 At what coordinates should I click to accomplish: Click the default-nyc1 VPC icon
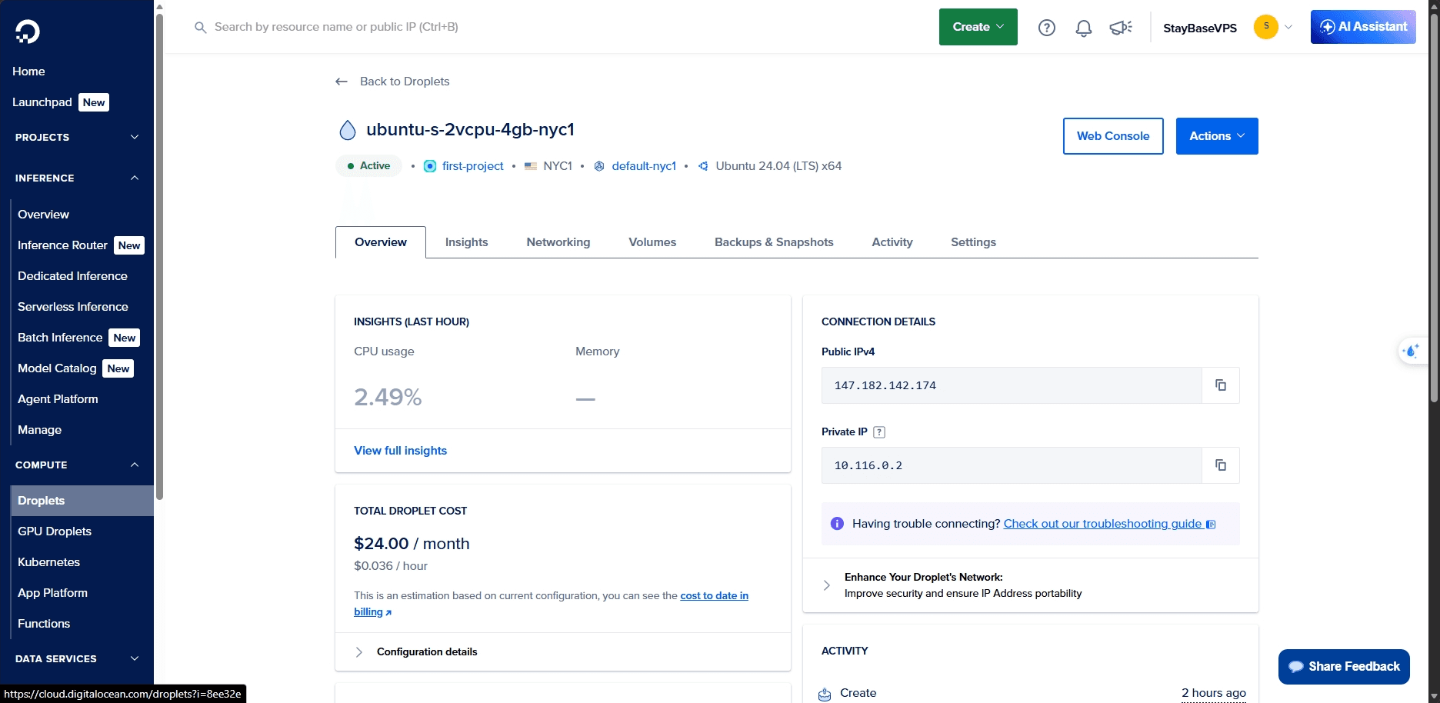[x=599, y=166]
